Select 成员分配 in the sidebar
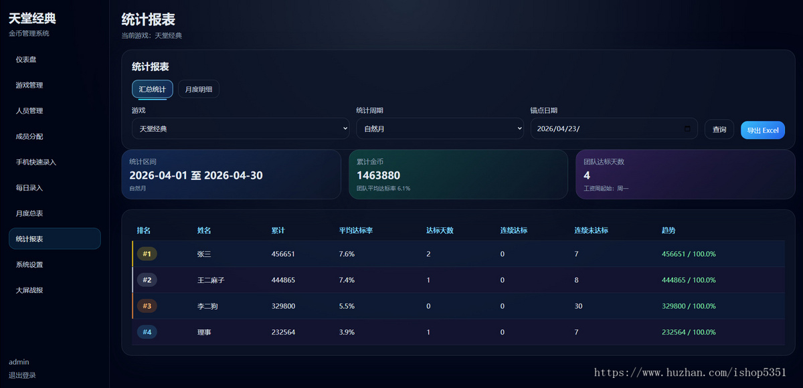Viewport: 803px width, 388px height. click(x=55, y=136)
